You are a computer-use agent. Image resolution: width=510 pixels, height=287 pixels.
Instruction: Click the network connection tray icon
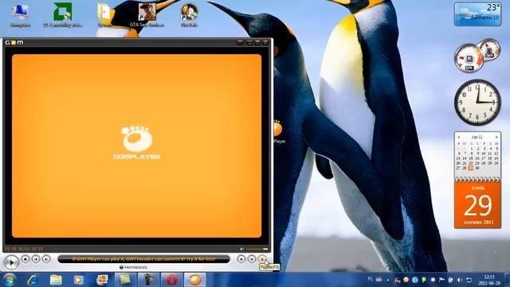coord(469,280)
